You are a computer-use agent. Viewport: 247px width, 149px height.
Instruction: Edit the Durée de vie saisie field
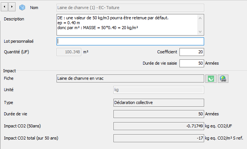192,63
